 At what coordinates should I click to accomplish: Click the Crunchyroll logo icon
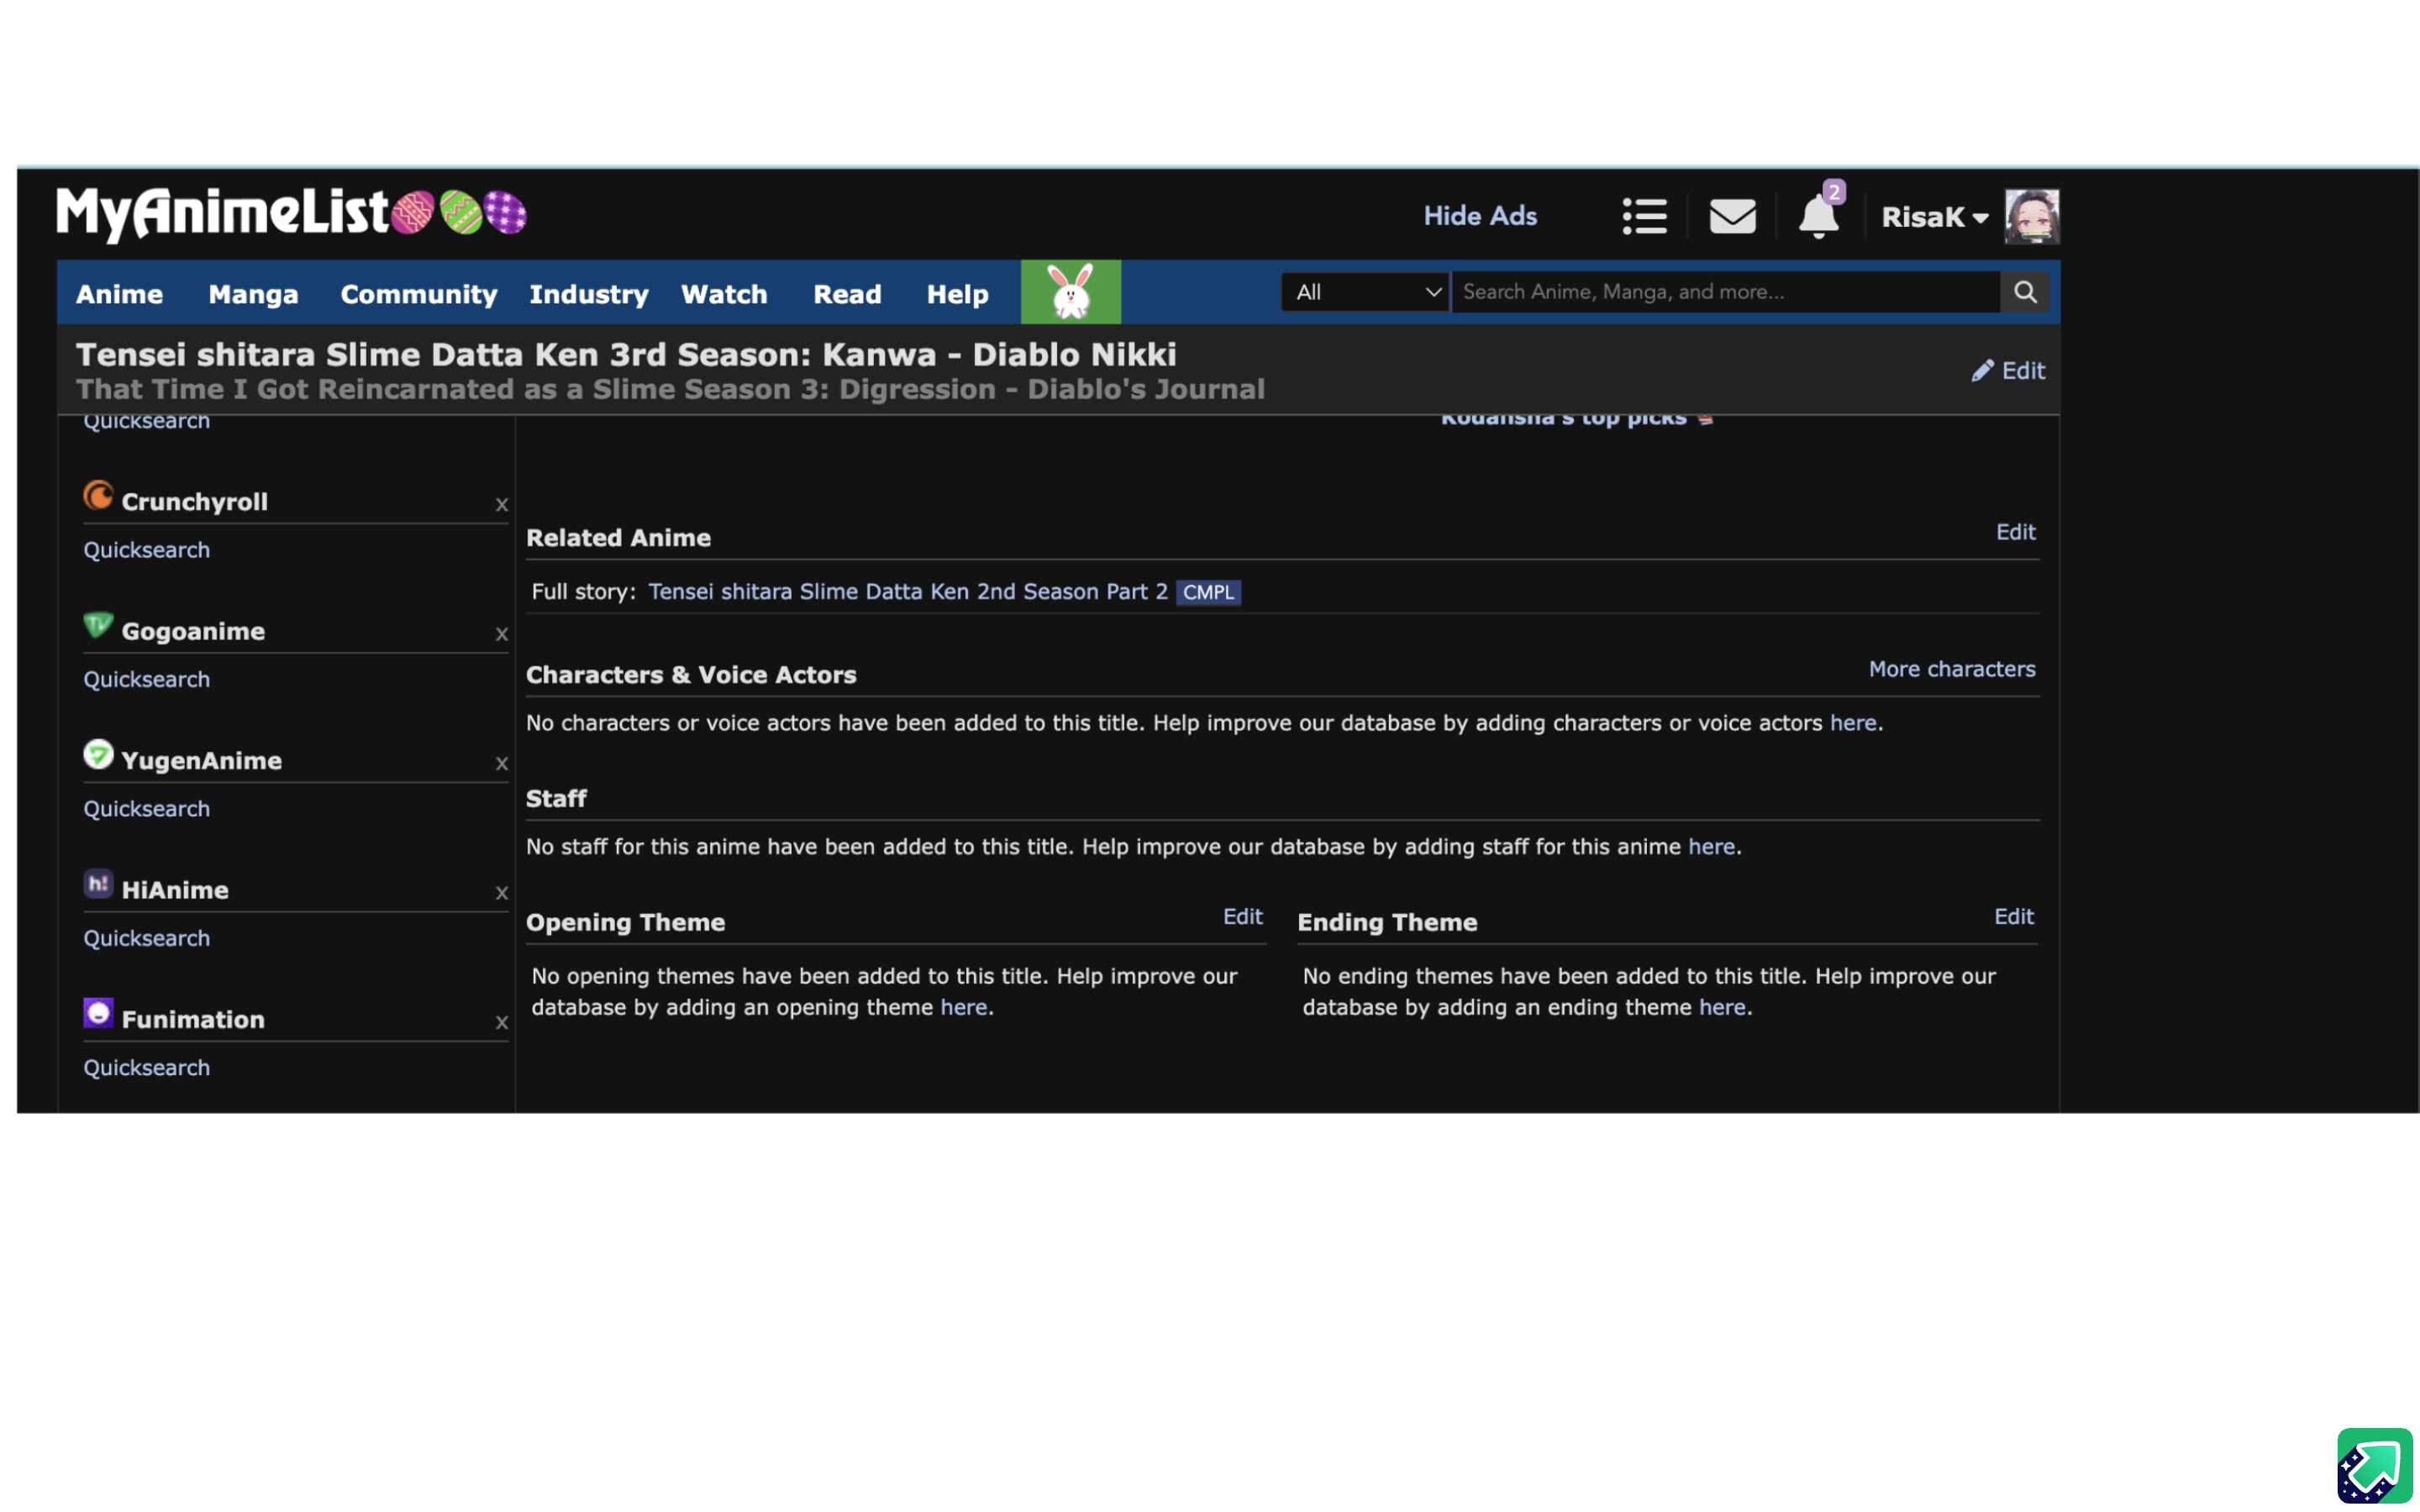pyautogui.click(x=98, y=496)
